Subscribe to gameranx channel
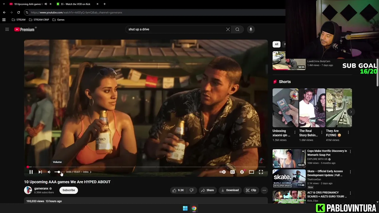379x213 pixels. [x=69, y=190]
